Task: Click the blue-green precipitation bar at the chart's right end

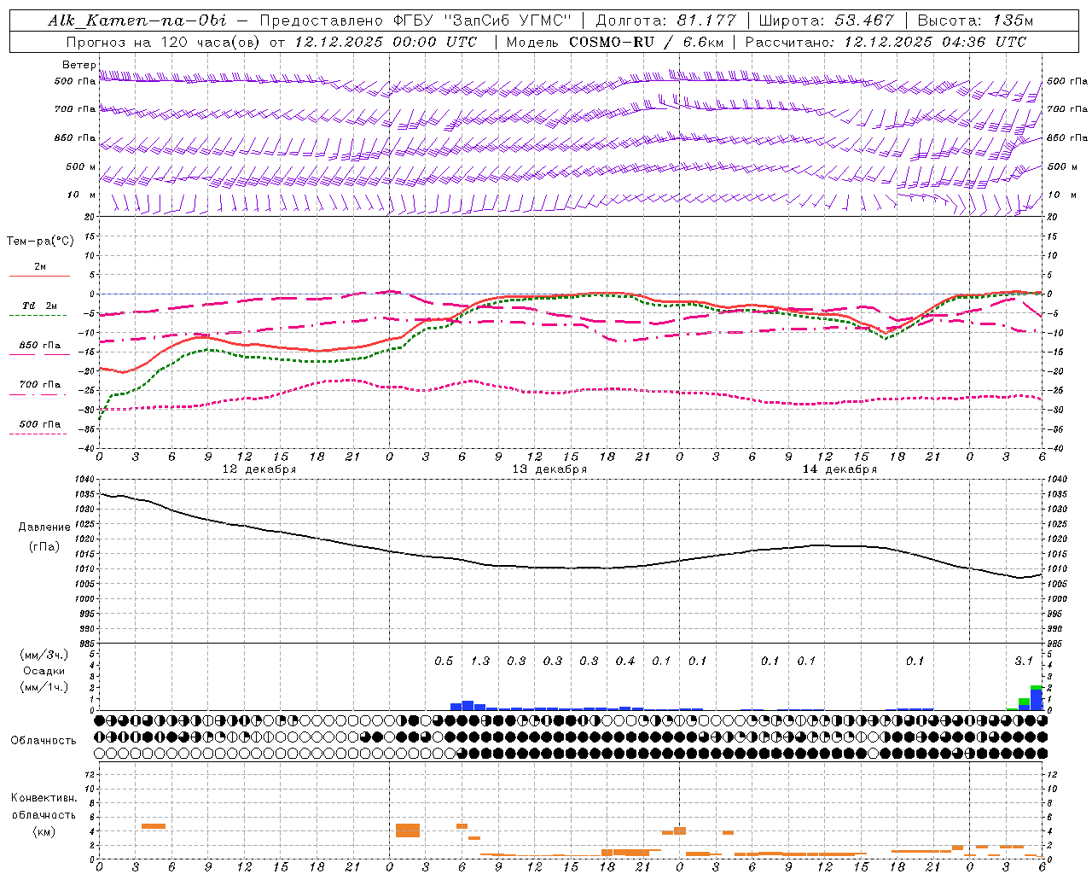Action: (1037, 698)
